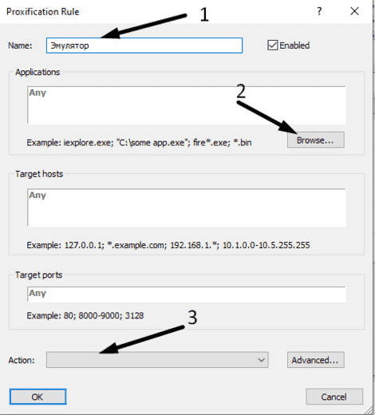Click the Name label
375x415 pixels.
20,45
